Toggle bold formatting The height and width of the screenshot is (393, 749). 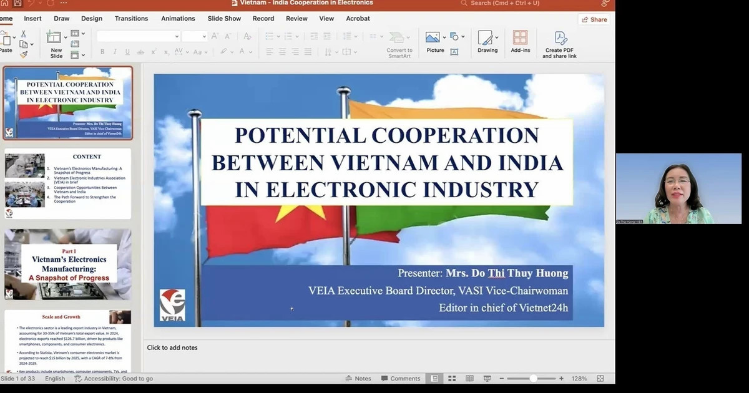coord(102,52)
